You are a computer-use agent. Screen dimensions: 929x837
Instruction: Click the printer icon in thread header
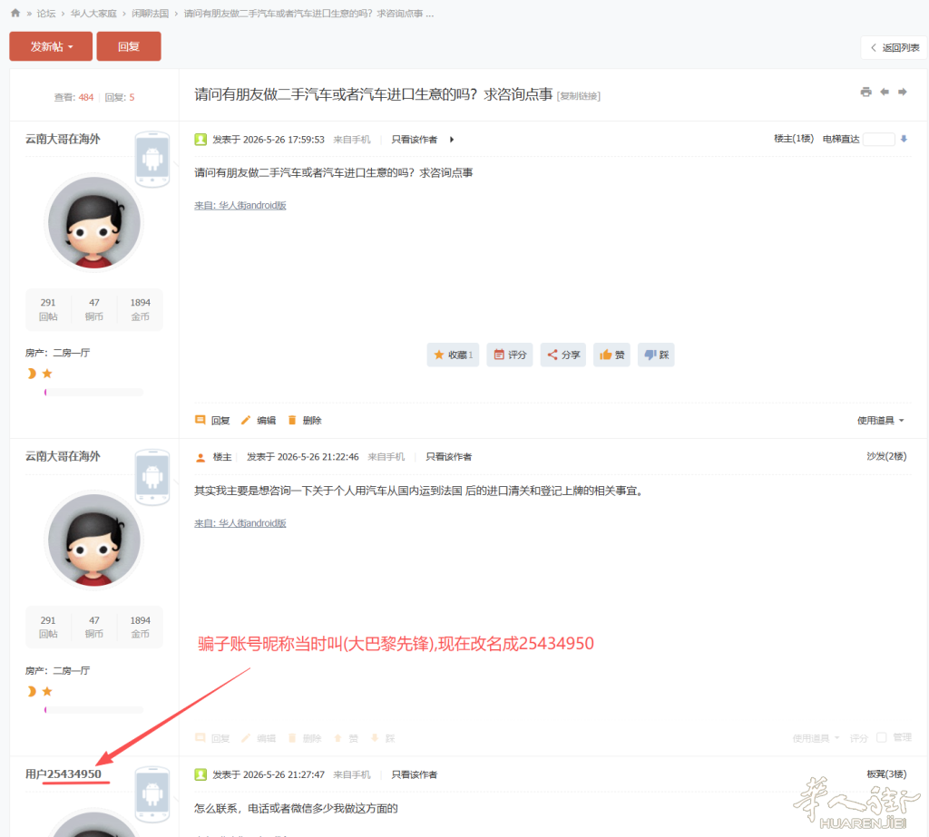pyautogui.click(x=865, y=92)
